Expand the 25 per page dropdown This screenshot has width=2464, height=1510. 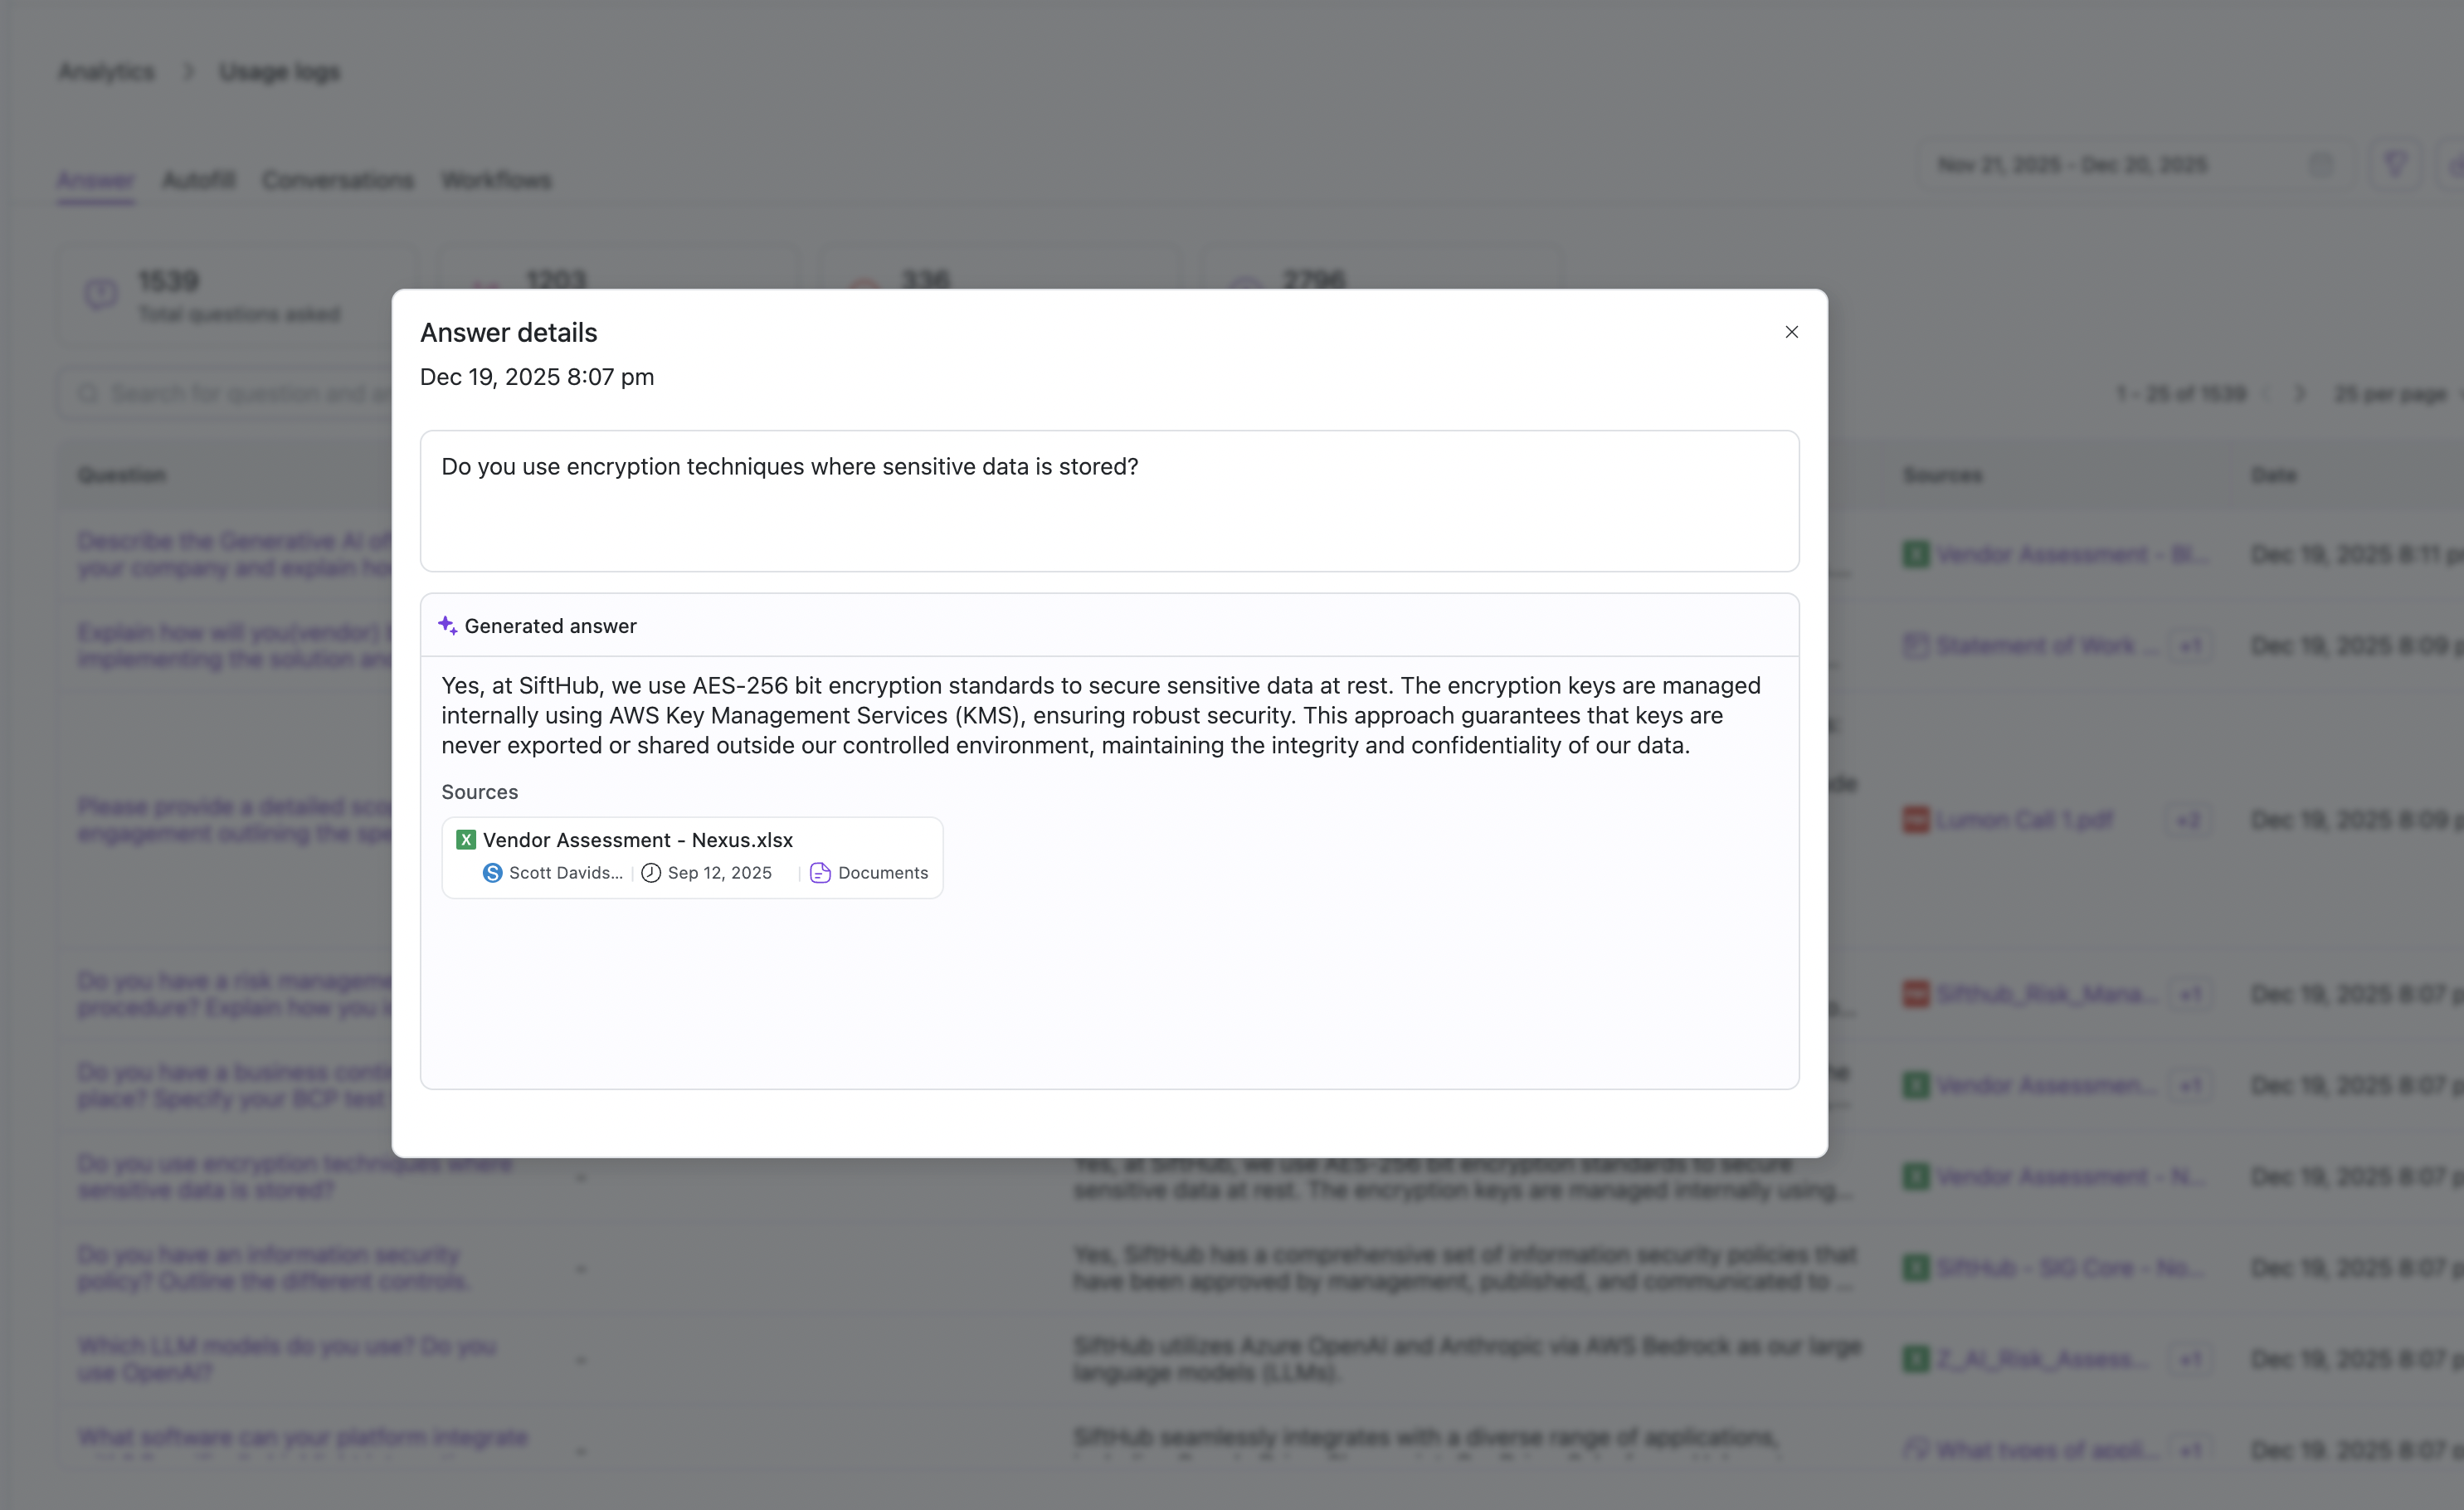2394,394
